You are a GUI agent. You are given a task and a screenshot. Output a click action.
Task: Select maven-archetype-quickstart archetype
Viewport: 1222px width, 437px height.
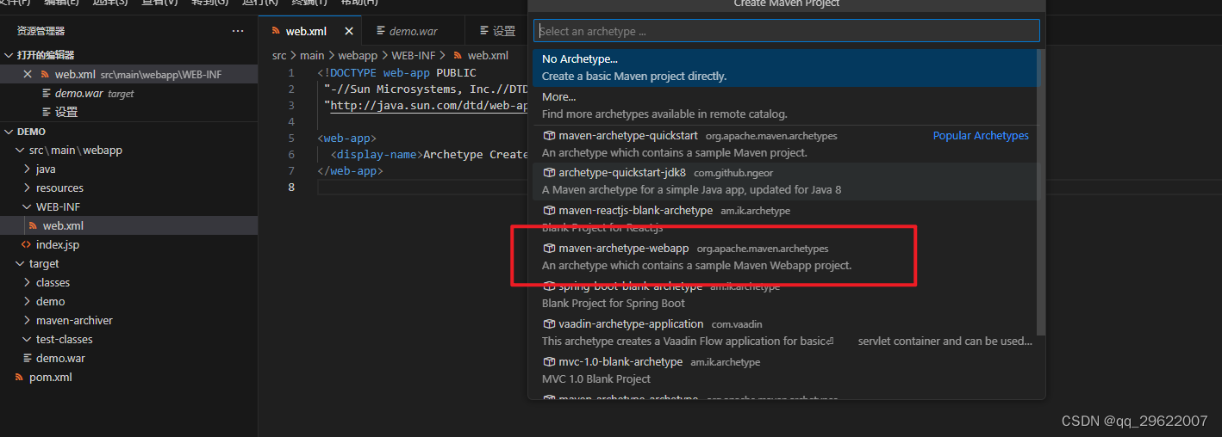coord(783,144)
